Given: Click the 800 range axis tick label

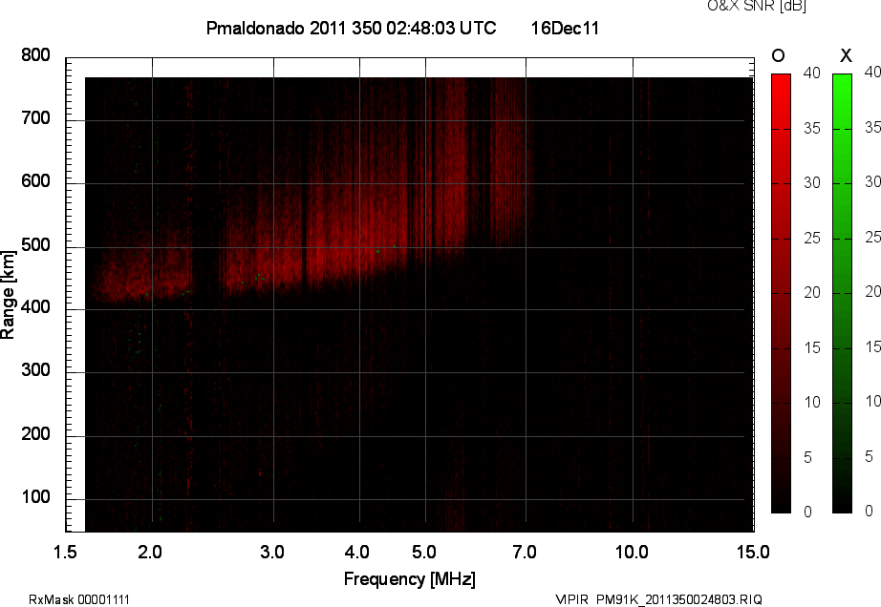Looking at the screenshot, I should (x=36, y=56).
